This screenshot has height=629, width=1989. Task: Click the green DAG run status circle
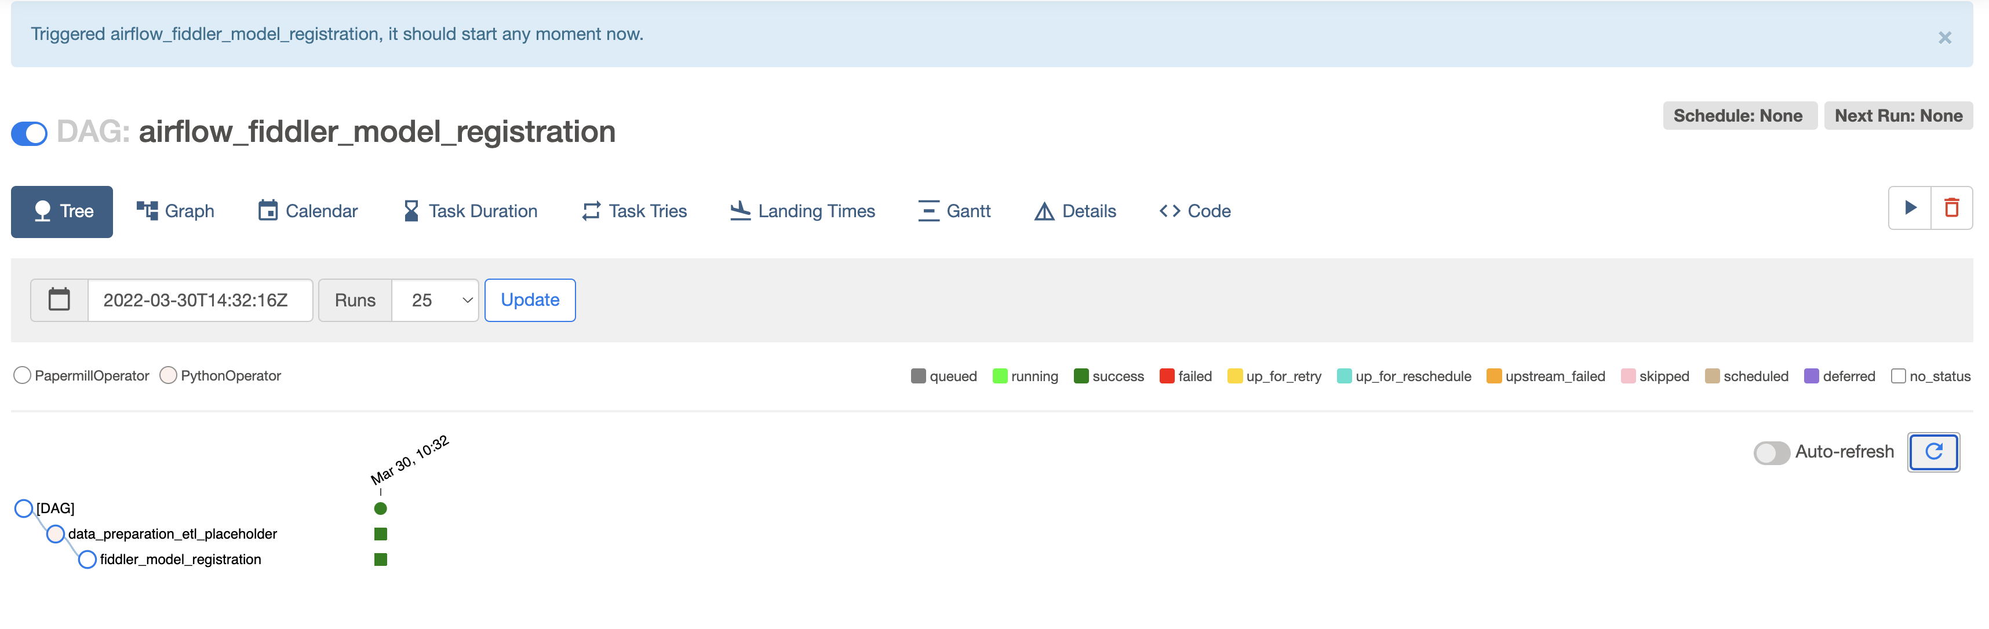click(380, 508)
